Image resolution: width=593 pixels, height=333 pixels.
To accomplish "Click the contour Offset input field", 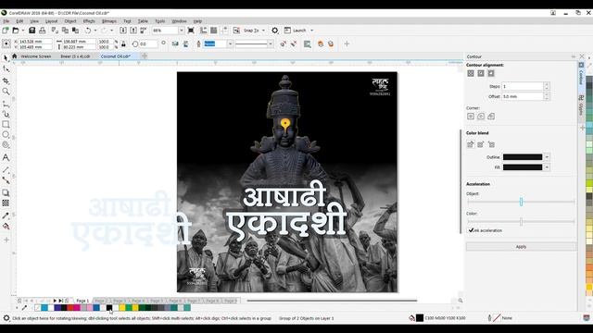I will [x=523, y=96].
